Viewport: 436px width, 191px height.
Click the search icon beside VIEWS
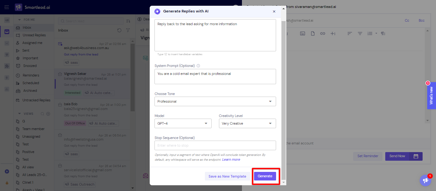[42, 114]
